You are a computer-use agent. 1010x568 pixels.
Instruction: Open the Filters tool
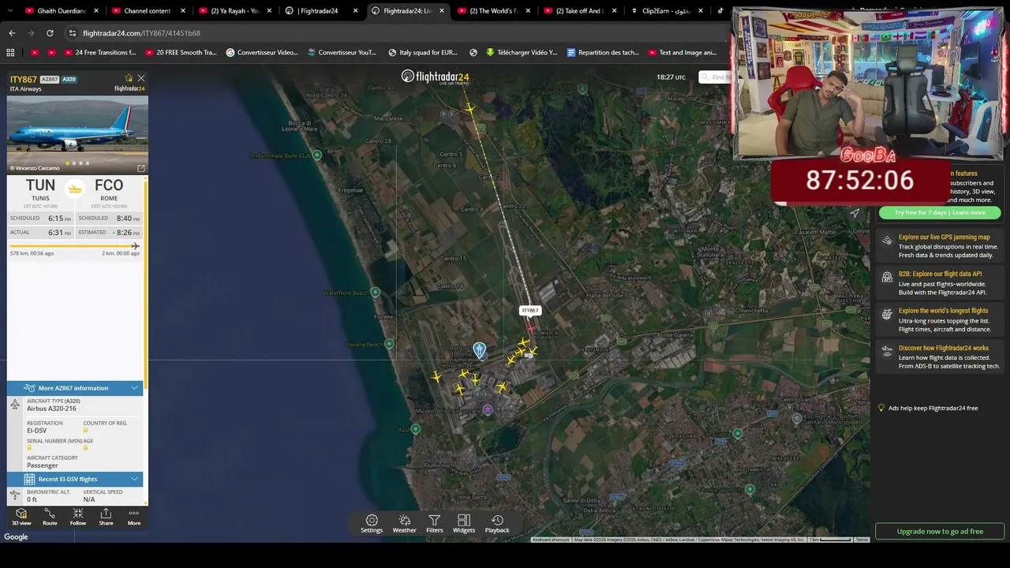[x=435, y=524]
